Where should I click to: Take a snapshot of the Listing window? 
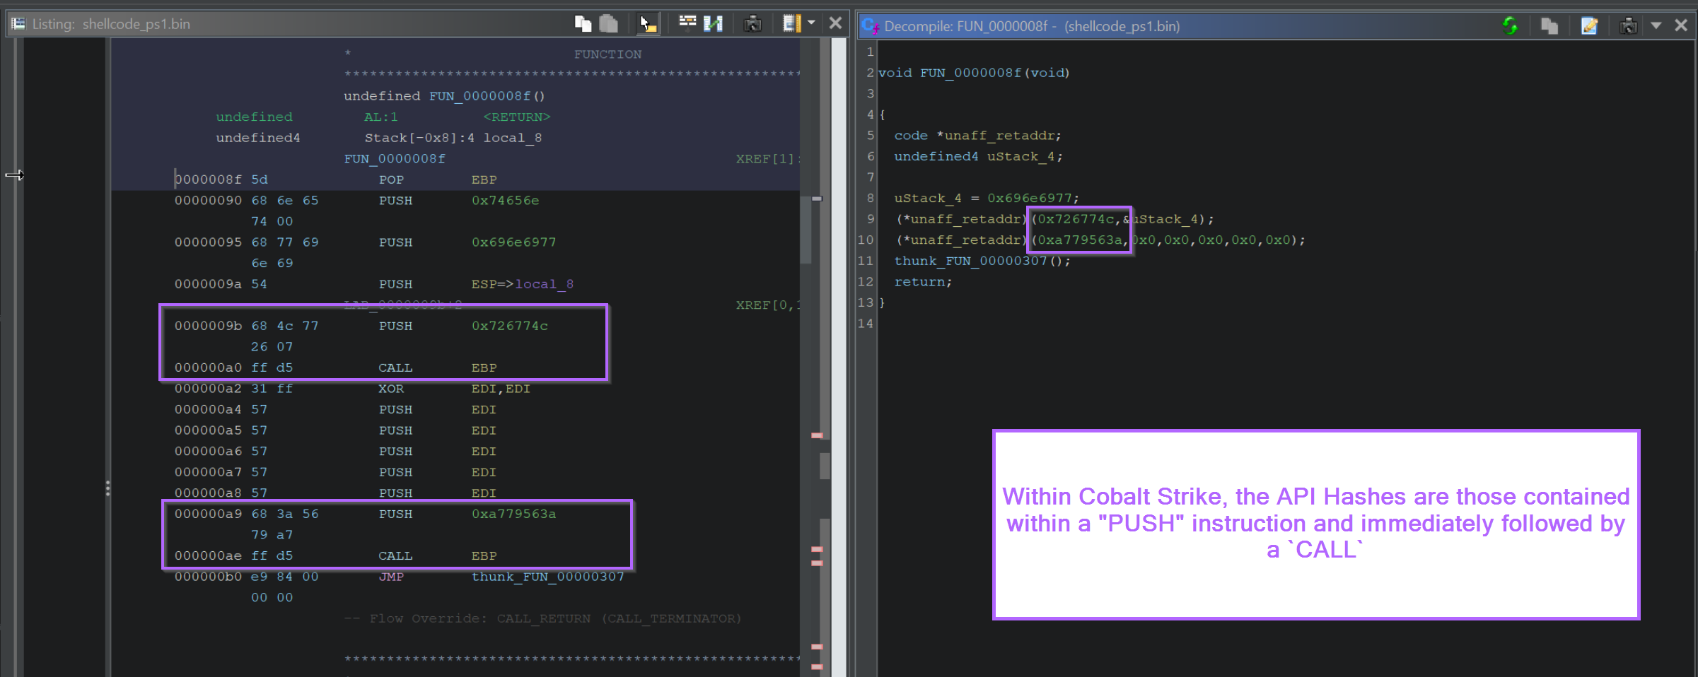point(752,23)
